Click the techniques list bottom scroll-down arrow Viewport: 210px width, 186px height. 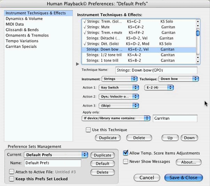(198, 62)
